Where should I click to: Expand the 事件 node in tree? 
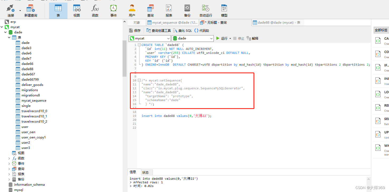9,164
